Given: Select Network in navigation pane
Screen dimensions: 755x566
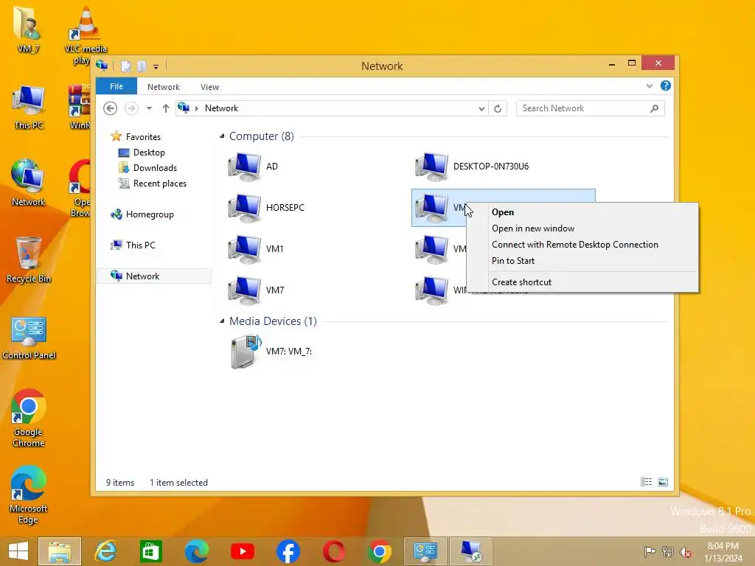Looking at the screenshot, I should coord(154,276).
